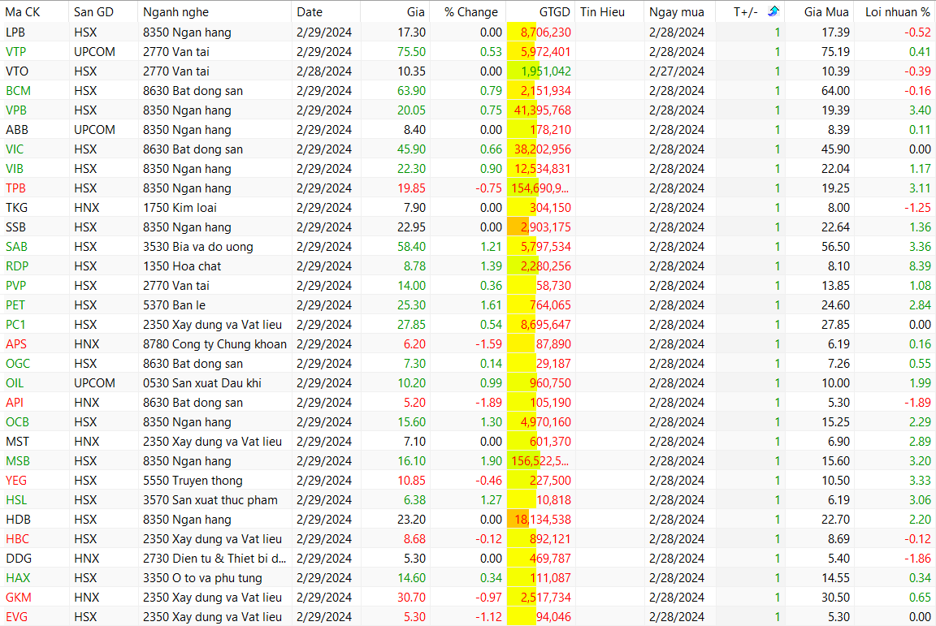Screen dimensions: 936x626
Task: Click the orange GTGD bar for HDB
Action: tap(517, 520)
